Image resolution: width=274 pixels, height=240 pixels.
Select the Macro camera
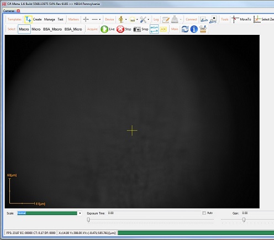(x=24, y=29)
